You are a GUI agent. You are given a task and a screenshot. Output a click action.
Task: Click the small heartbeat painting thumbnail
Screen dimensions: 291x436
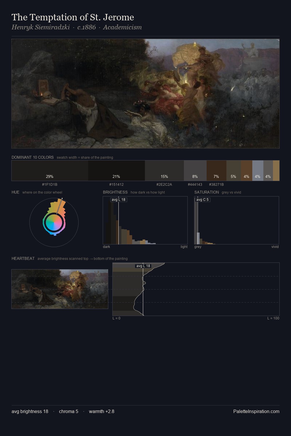[60, 289]
